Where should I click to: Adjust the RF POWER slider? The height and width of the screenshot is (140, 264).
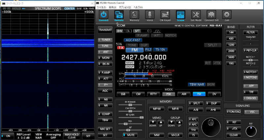130,105
